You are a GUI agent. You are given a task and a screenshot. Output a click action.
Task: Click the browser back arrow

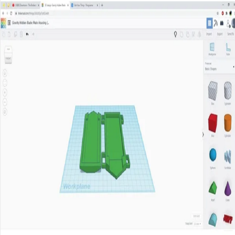click(3, 13)
